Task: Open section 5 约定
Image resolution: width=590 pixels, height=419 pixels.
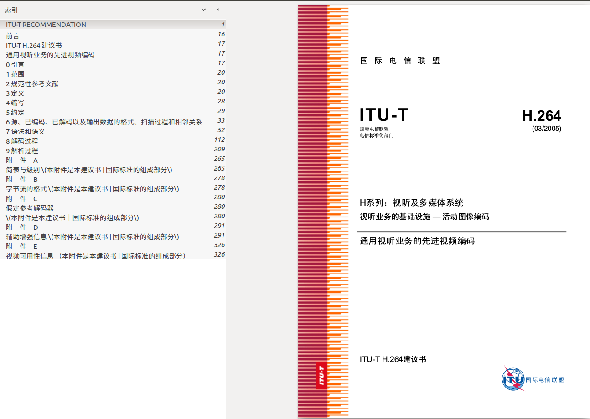Action: click(x=15, y=112)
